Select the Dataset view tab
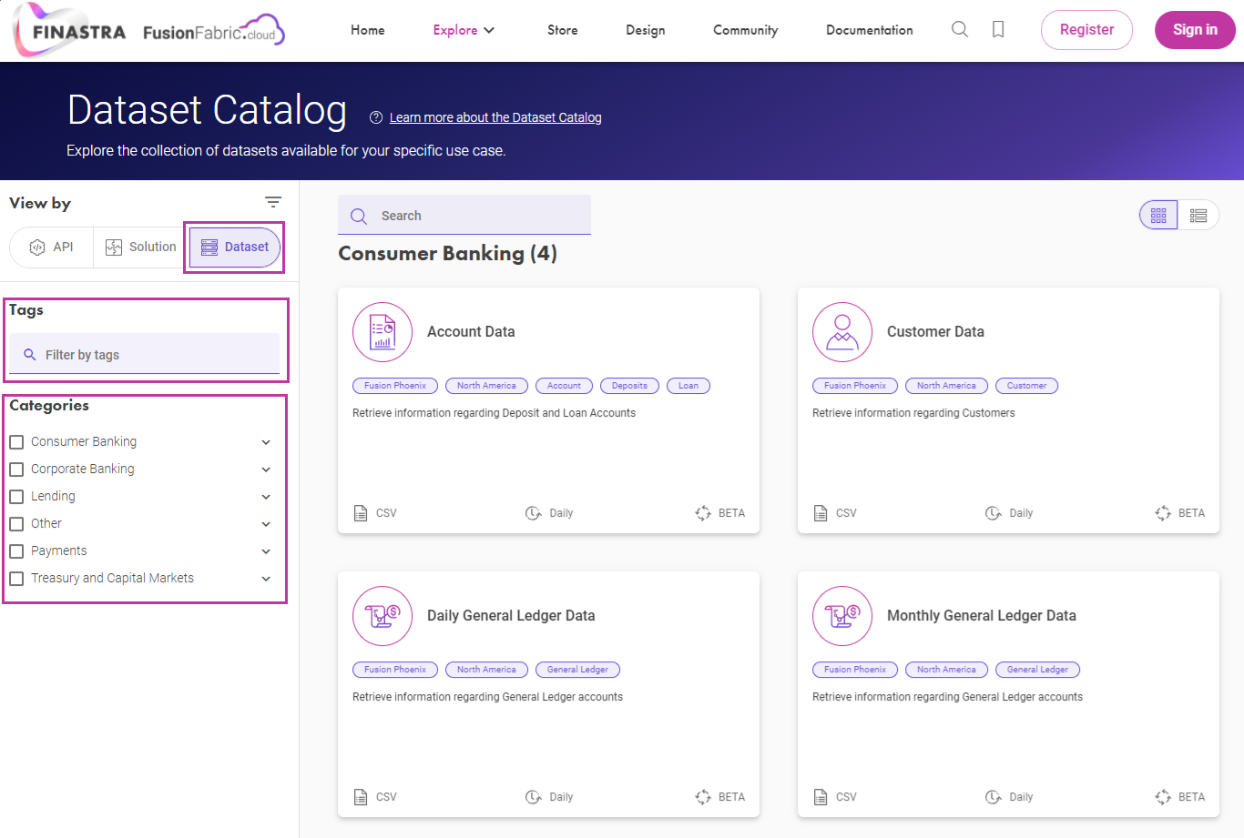Image resolution: width=1244 pixels, height=838 pixels. [235, 247]
